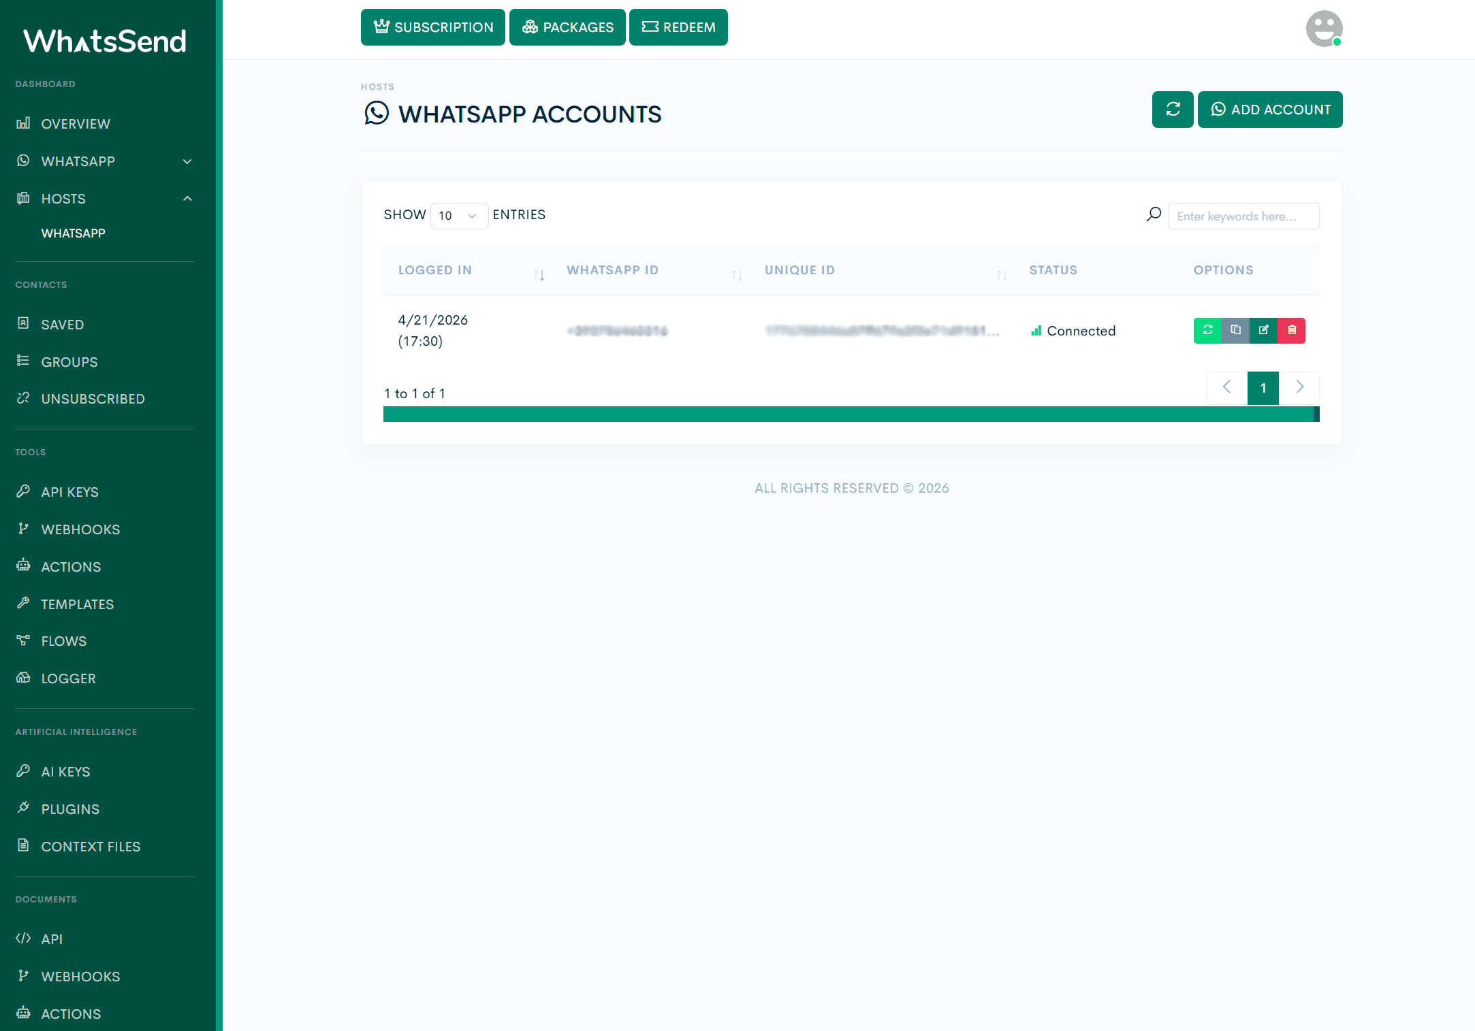Open the Templates tool icon
This screenshot has width=1475, height=1031.
[x=23, y=603]
